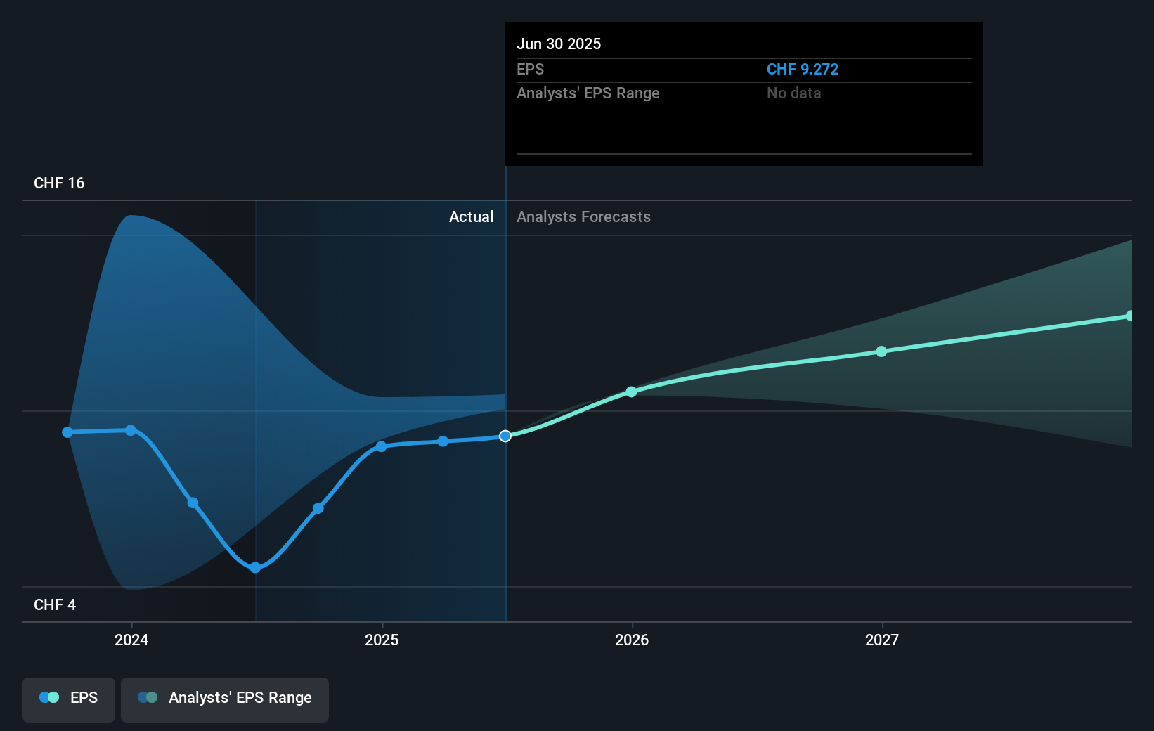Switch to the Actual section of the chart
The width and height of the screenshot is (1154, 731).
[x=471, y=216]
